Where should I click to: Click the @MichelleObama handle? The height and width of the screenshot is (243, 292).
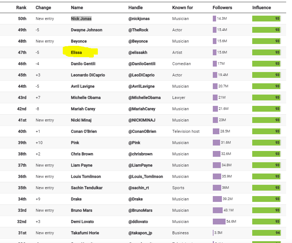tap(145, 97)
